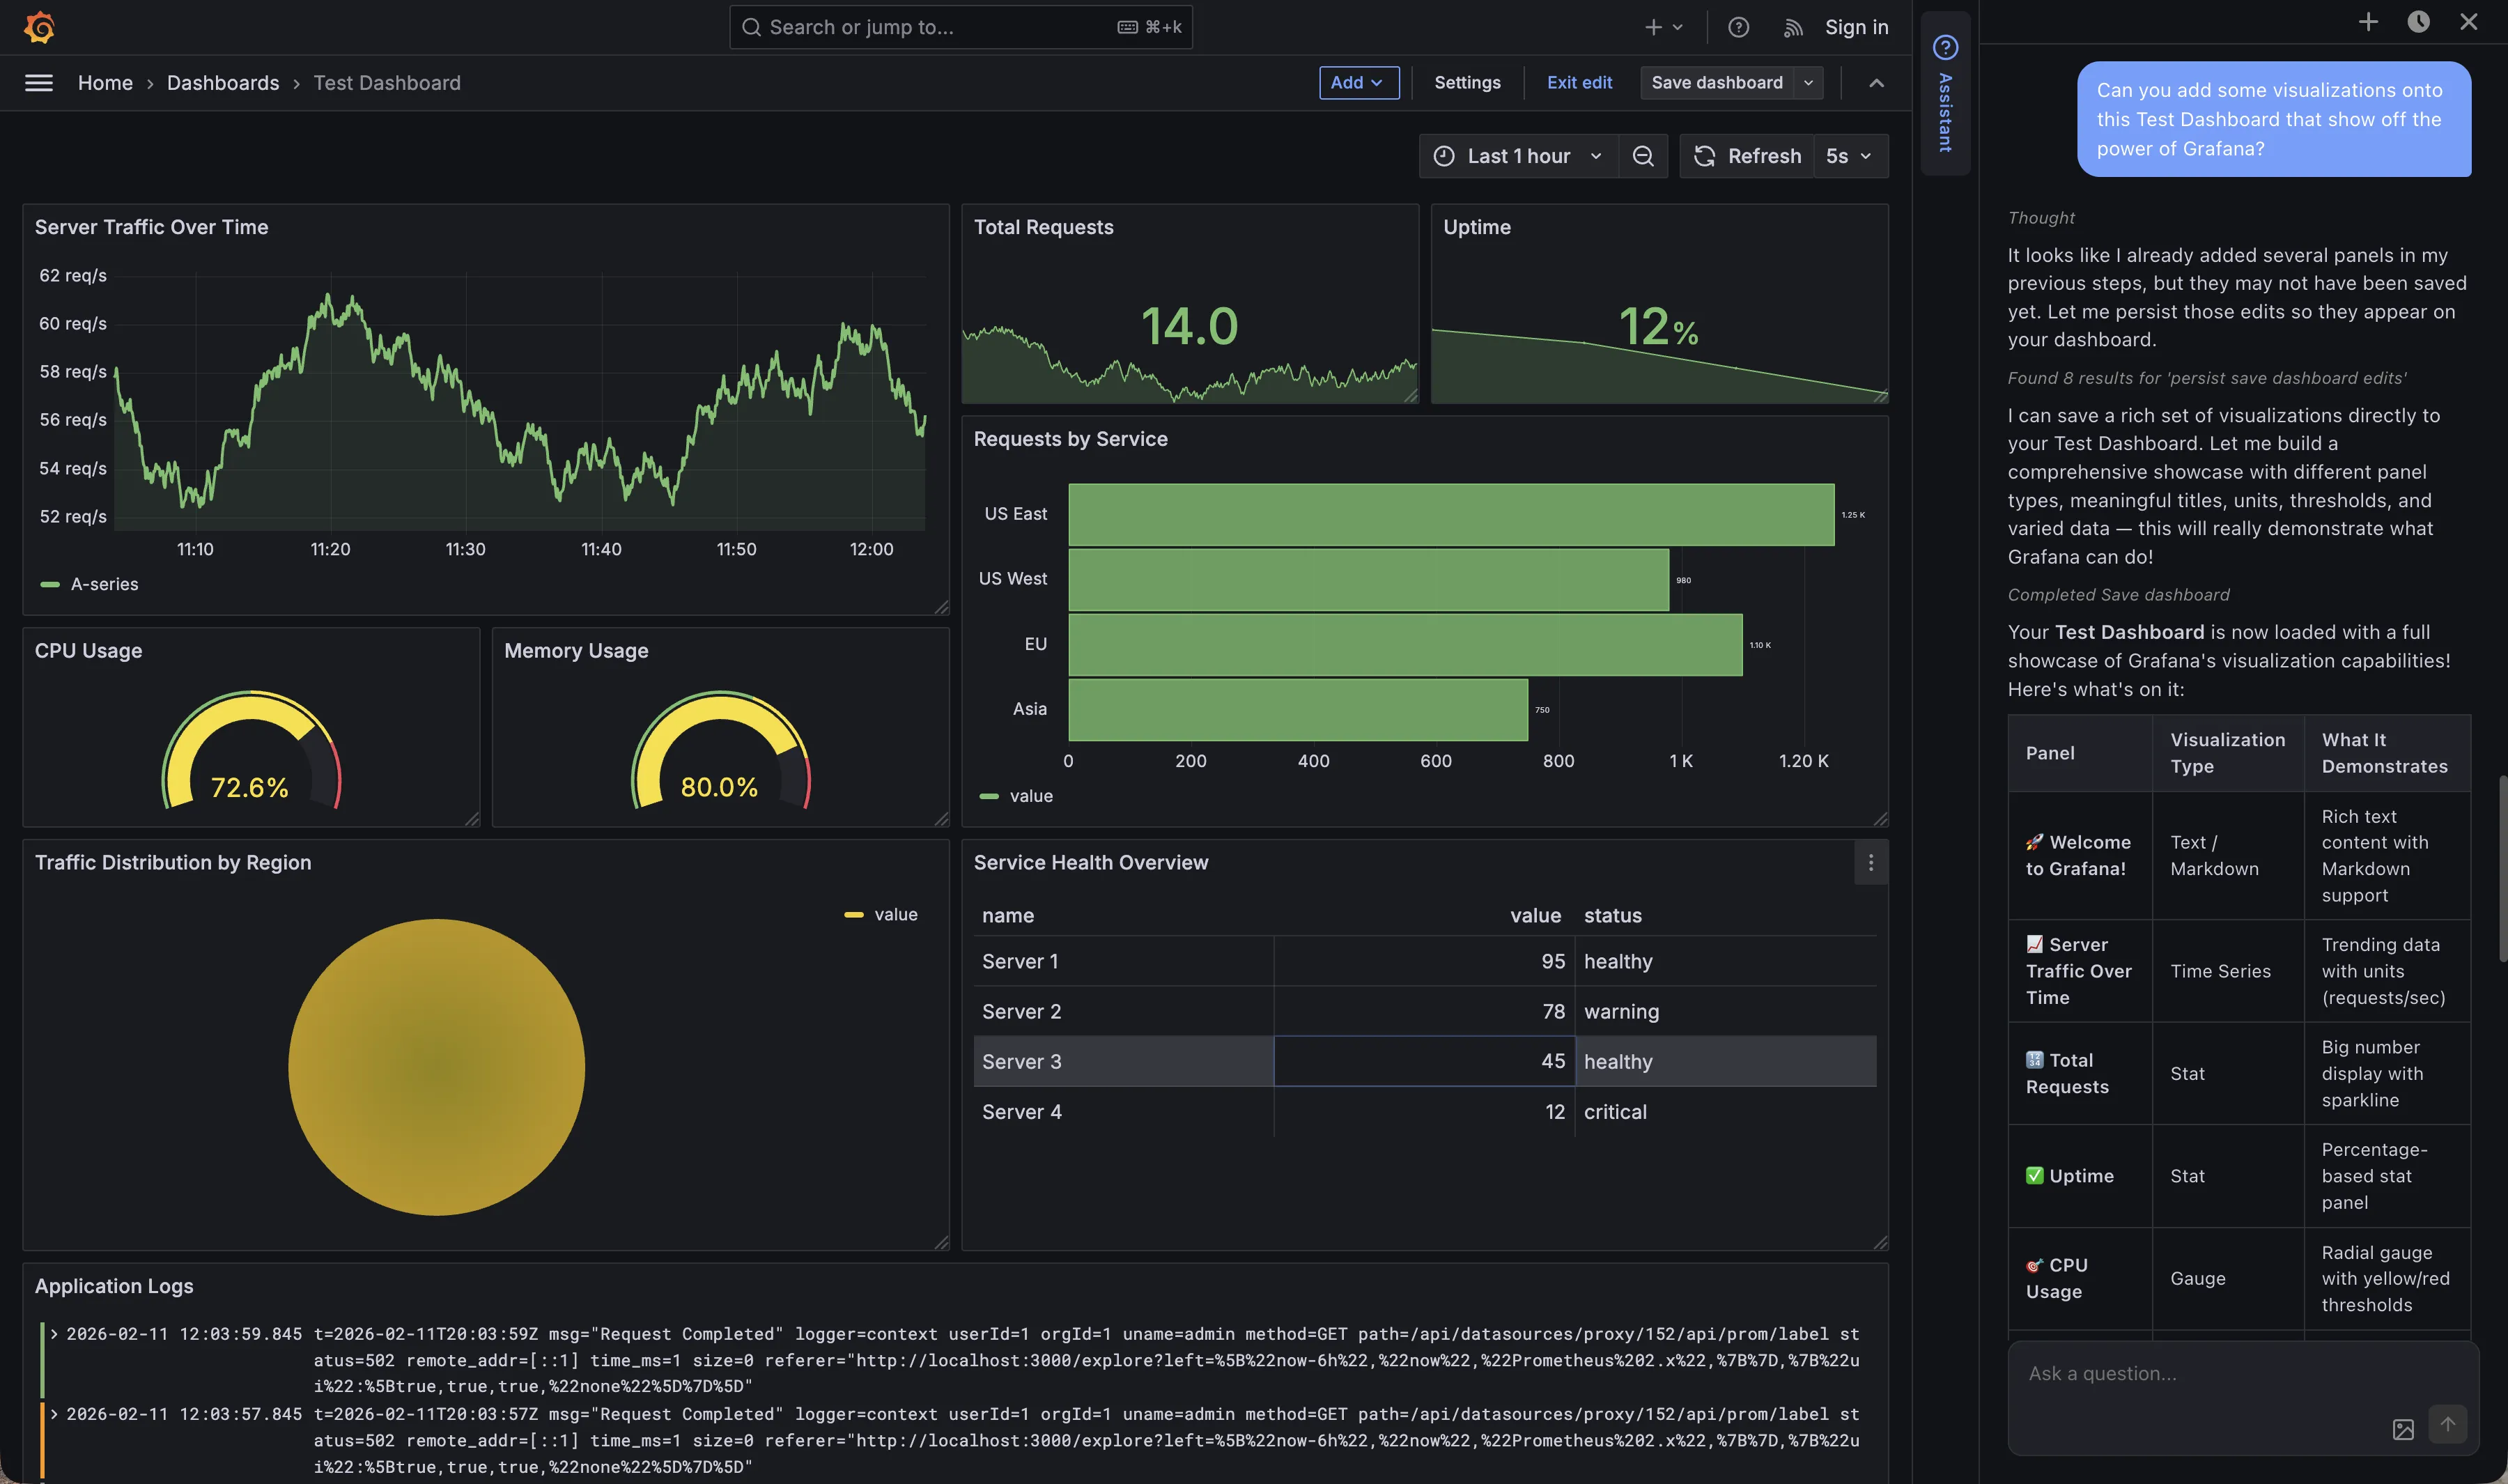Open the Add dropdown
This screenshot has height=1484, width=2508.
point(1358,82)
